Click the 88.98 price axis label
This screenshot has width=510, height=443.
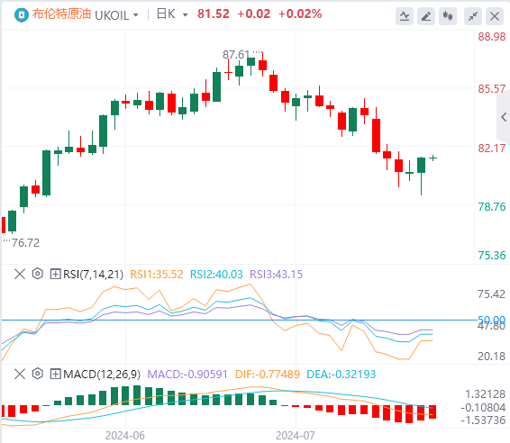coord(492,36)
